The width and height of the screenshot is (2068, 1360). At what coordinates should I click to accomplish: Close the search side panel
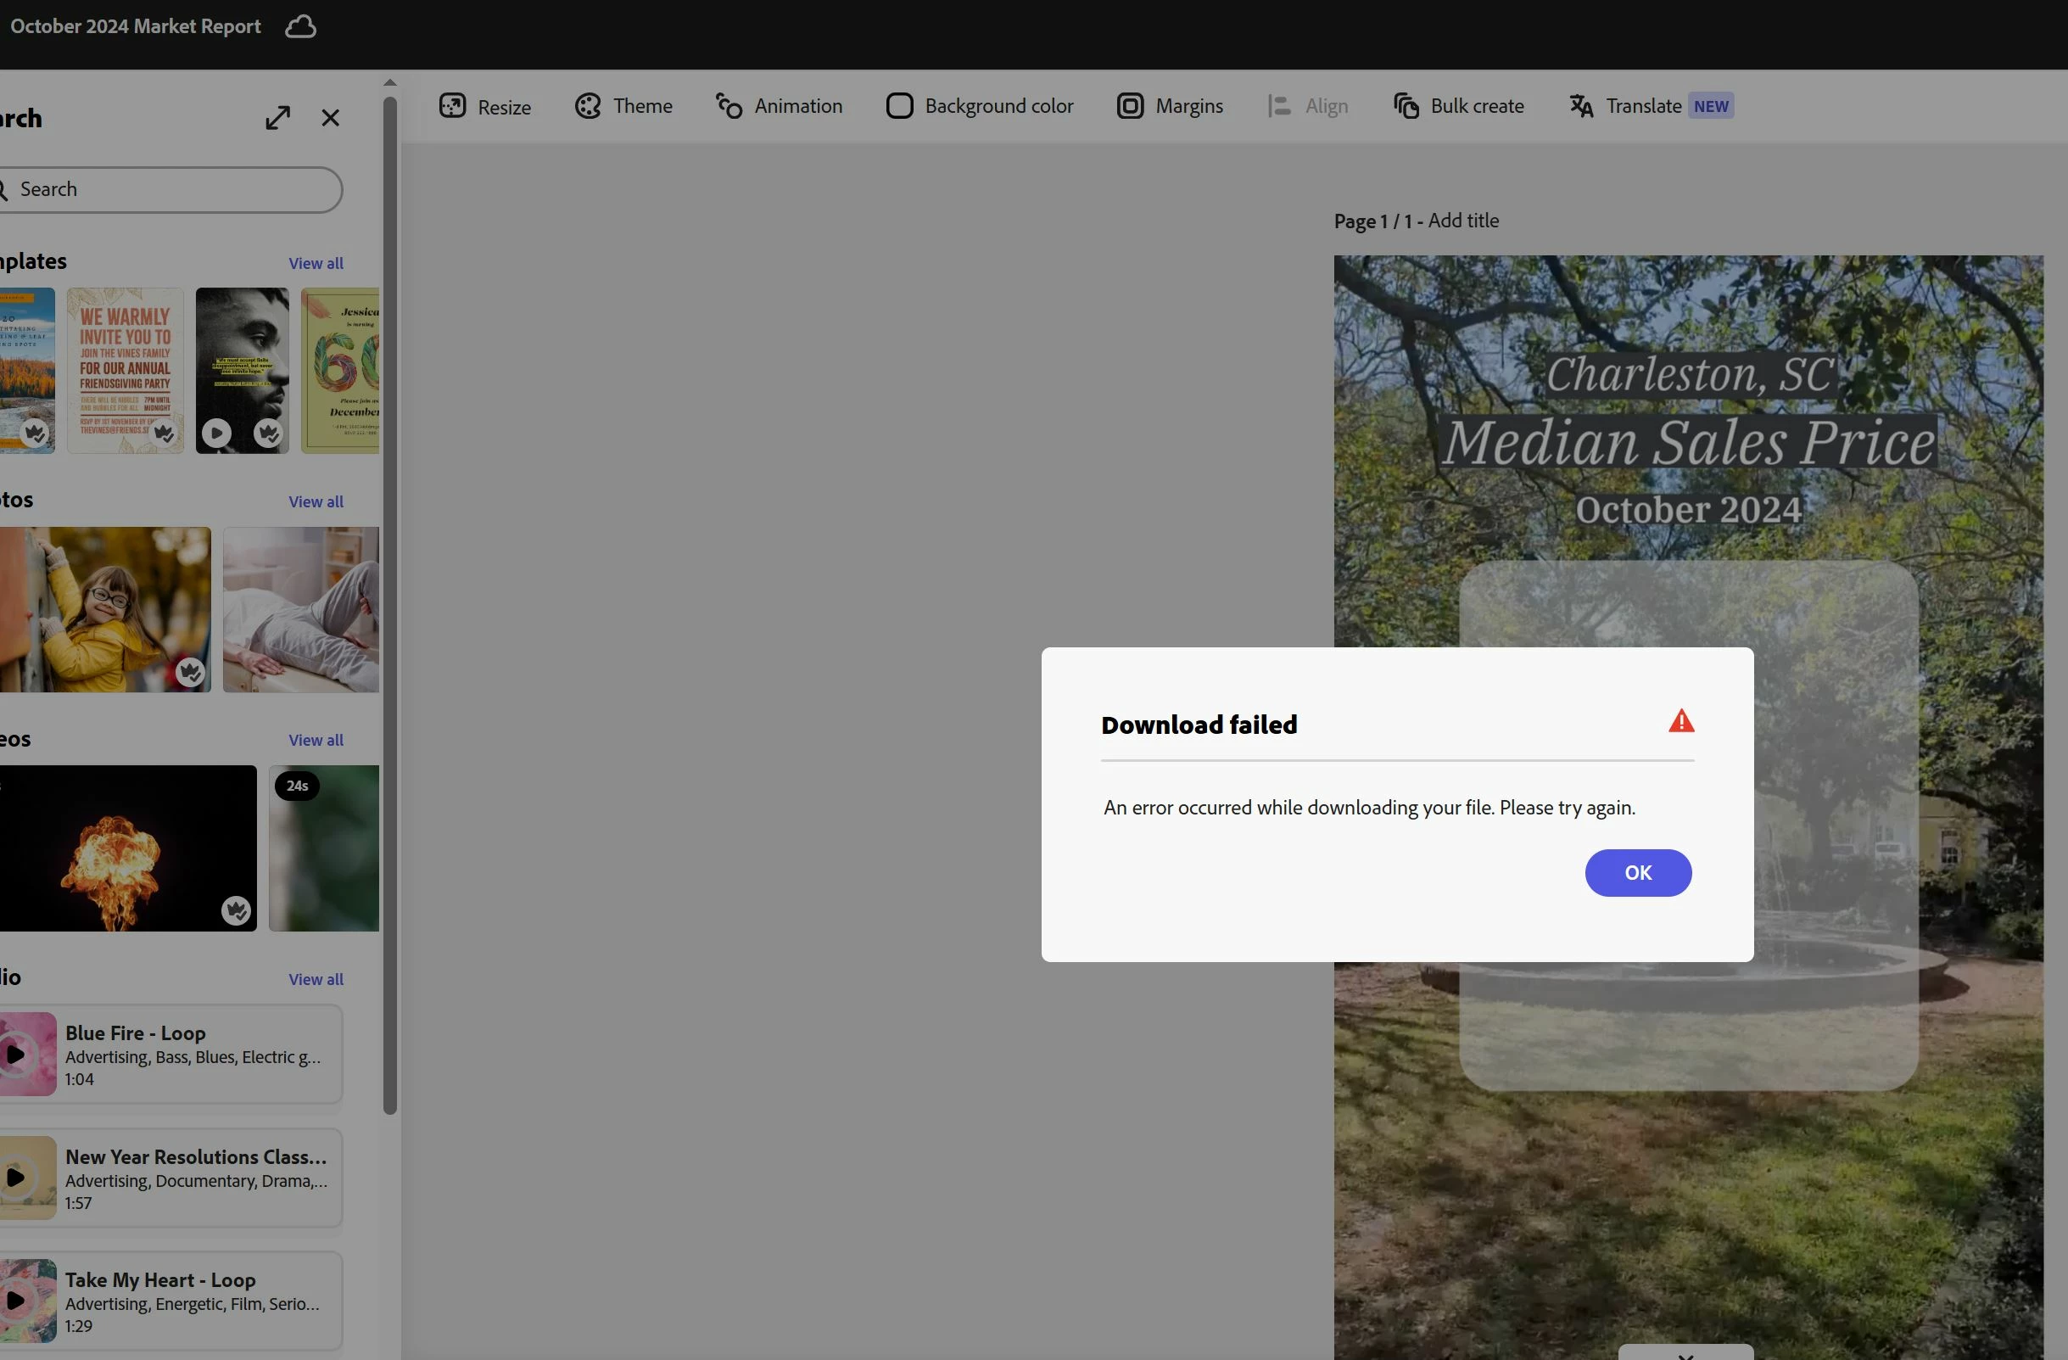[x=330, y=118]
